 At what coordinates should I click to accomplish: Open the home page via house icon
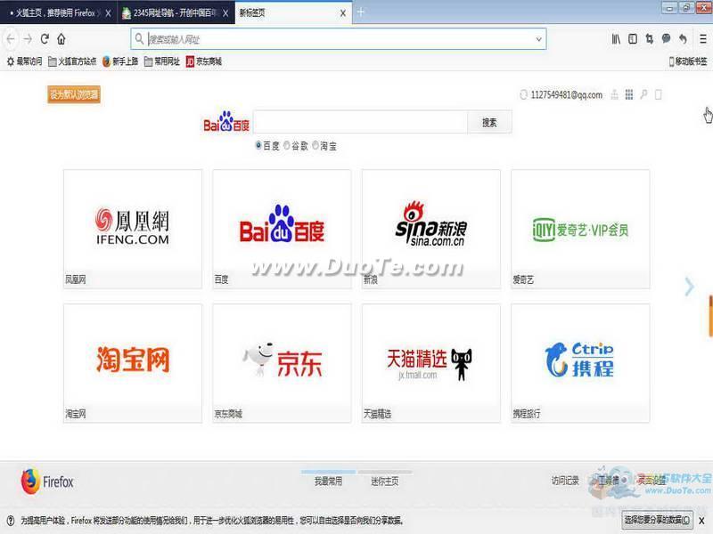pos(61,39)
